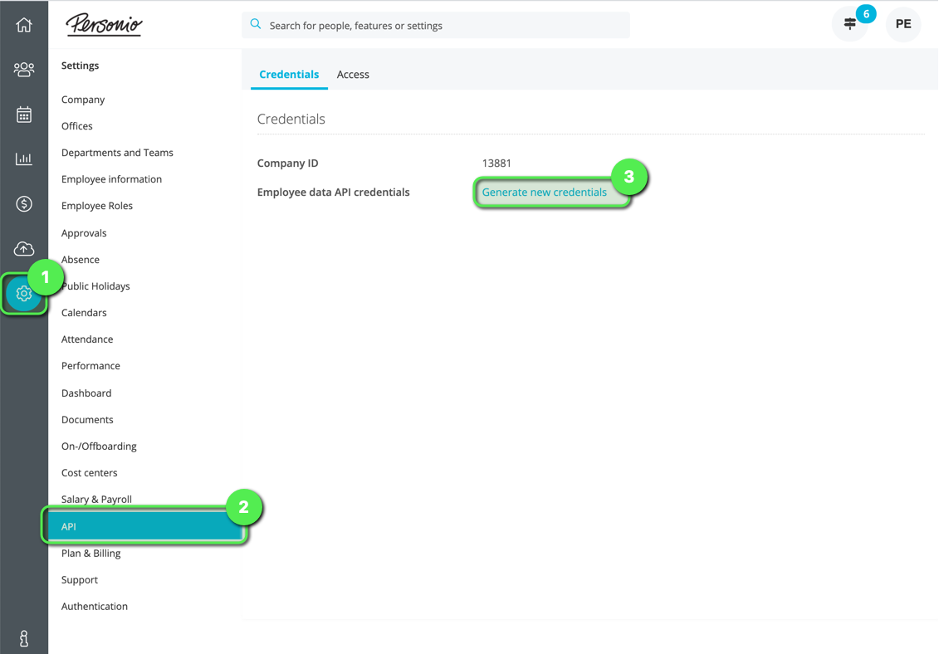
Task: Focus the people, features or settings search field
Action: pyautogui.click(x=436, y=25)
